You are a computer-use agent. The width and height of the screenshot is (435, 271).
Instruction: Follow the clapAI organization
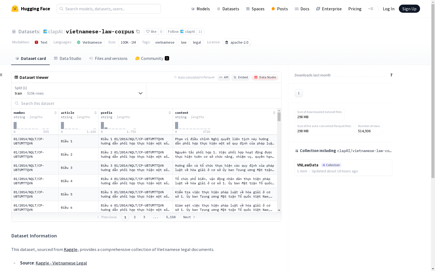[181, 31]
